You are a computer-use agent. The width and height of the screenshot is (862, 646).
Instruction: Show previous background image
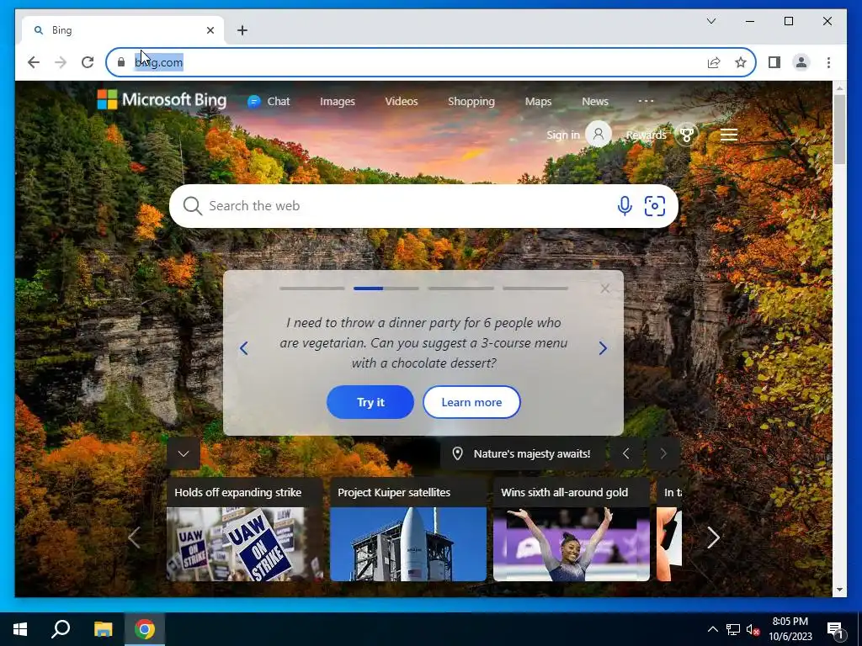(625, 453)
